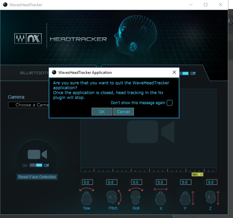Click the Camera: label
This screenshot has width=233, height=218.
click(x=17, y=97)
